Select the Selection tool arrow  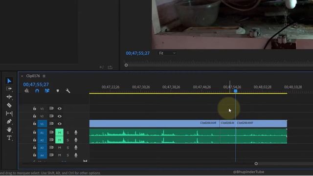point(9,81)
